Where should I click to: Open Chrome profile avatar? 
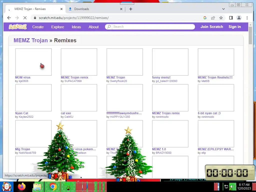(x=239, y=18)
